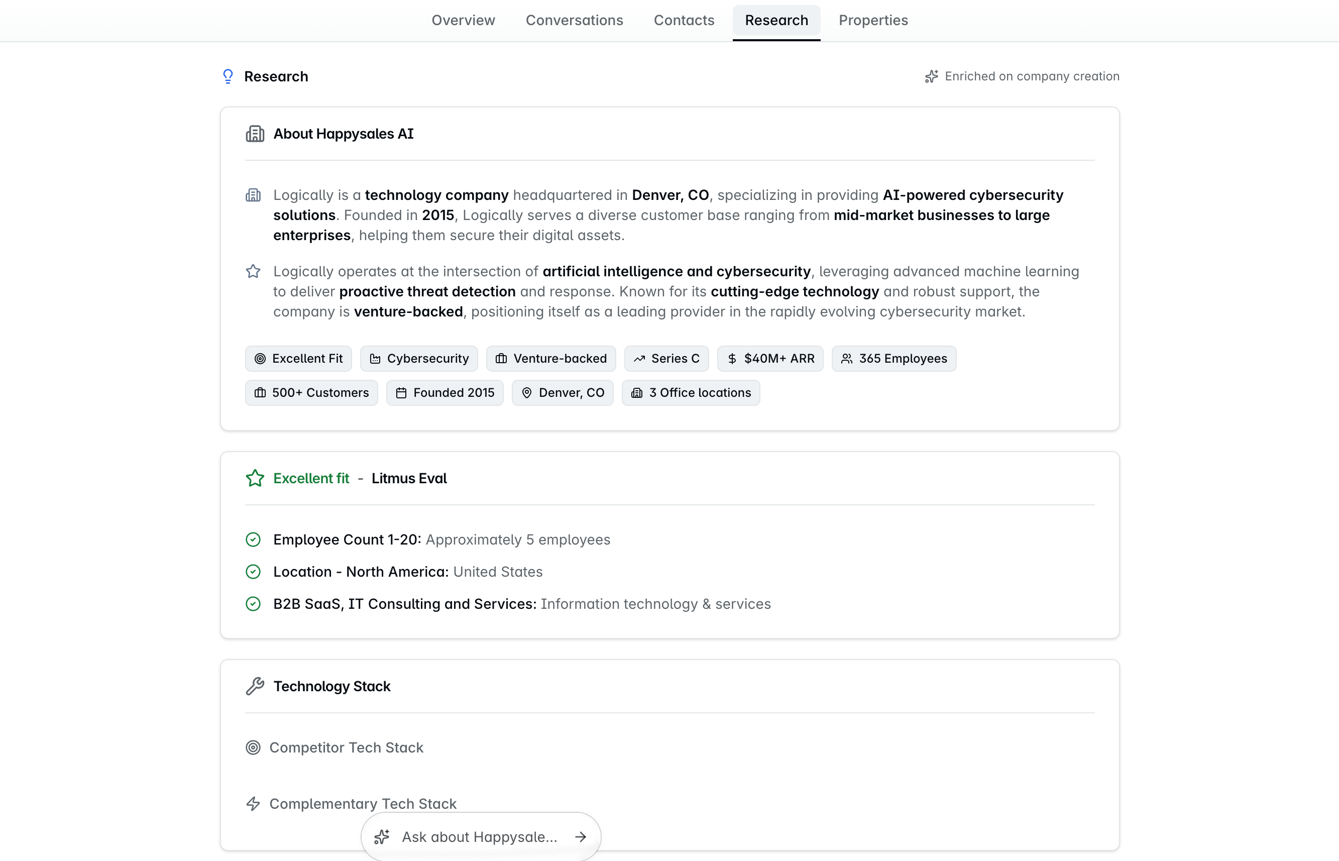Image resolution: width=1339 pixels, height=861 pixels.
Task: Click the star icon before Logically operates paragraph
Action: 253,271
